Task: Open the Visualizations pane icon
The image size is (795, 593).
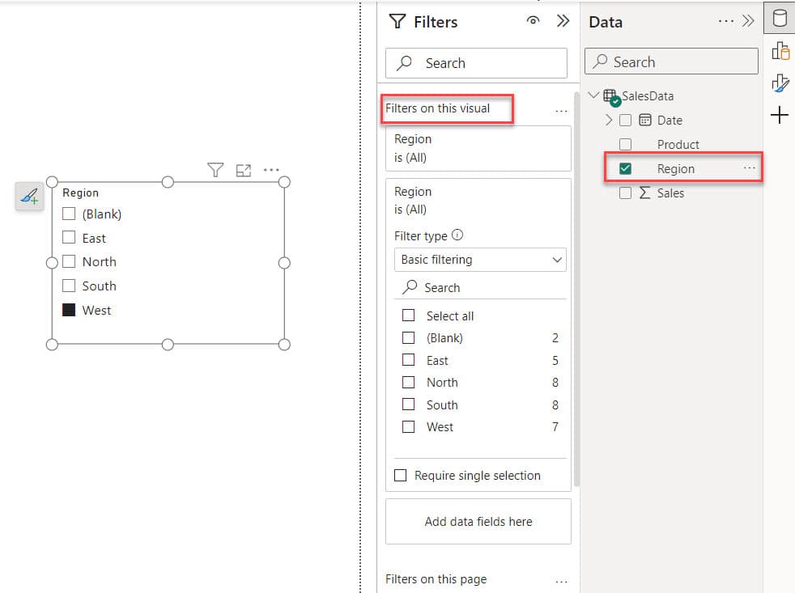Action: click(780, 51)
